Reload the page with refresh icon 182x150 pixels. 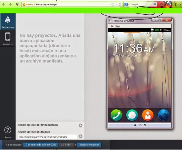pyautogui.click(x=120, y=5)
